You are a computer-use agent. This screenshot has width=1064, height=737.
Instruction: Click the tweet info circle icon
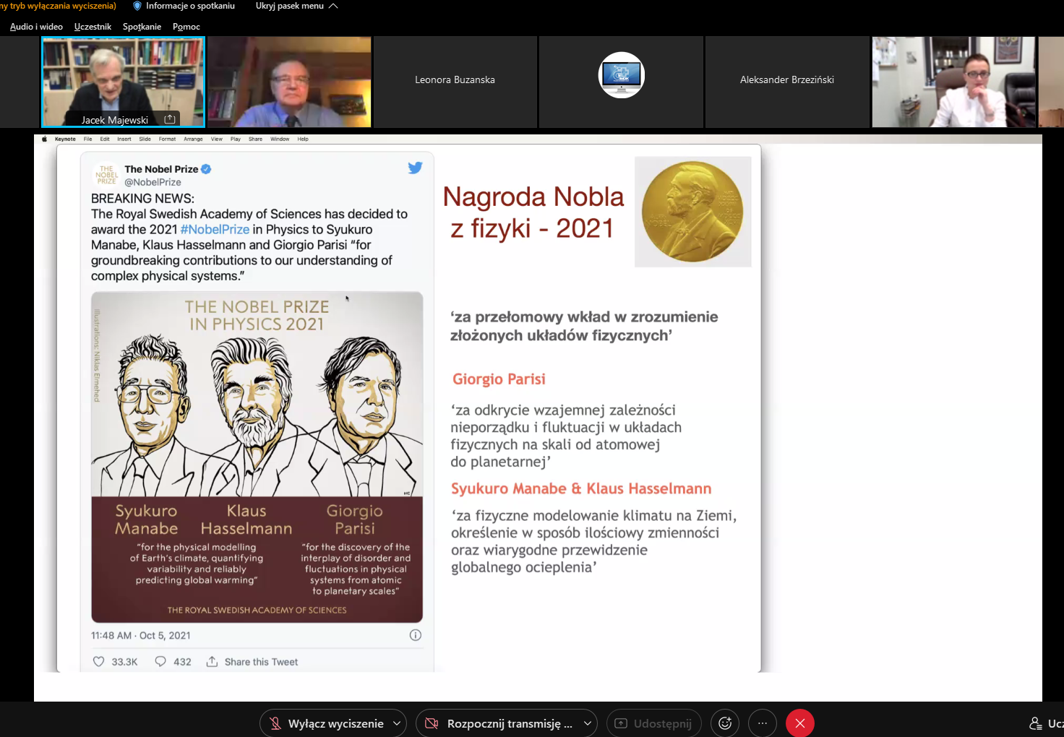coord(416,635)
